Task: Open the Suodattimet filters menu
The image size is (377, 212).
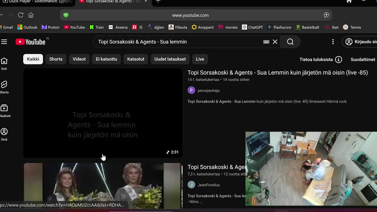Action: [363, 59]
